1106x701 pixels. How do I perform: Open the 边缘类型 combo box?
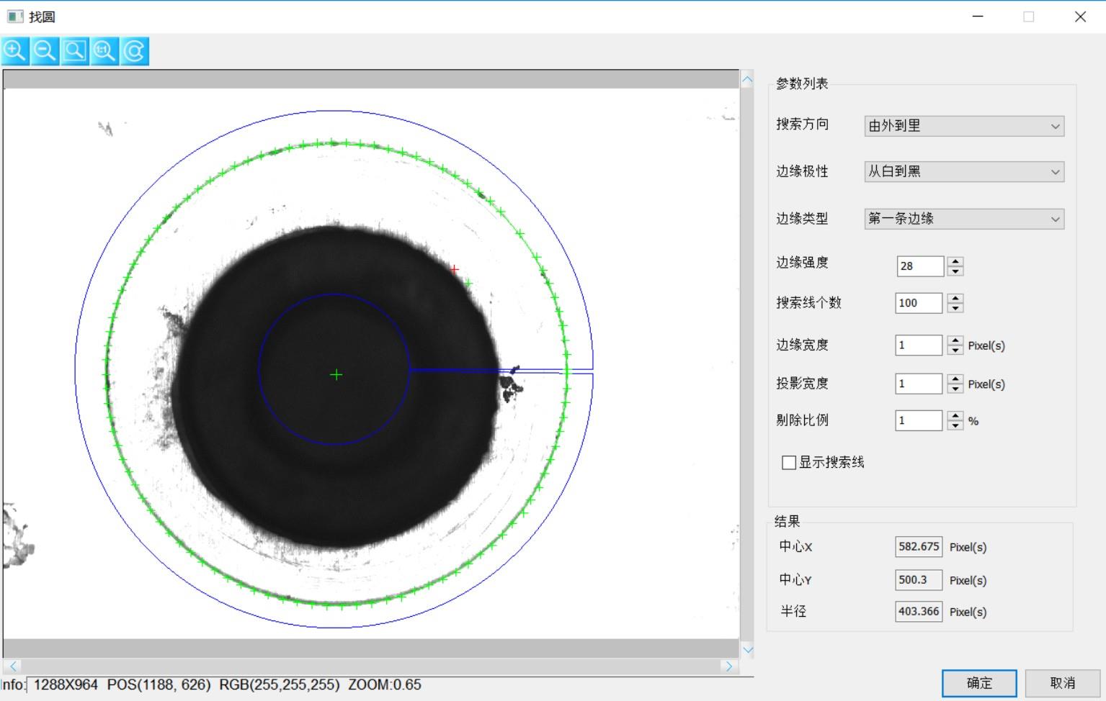pyautogui.click(x=964, y=219)
